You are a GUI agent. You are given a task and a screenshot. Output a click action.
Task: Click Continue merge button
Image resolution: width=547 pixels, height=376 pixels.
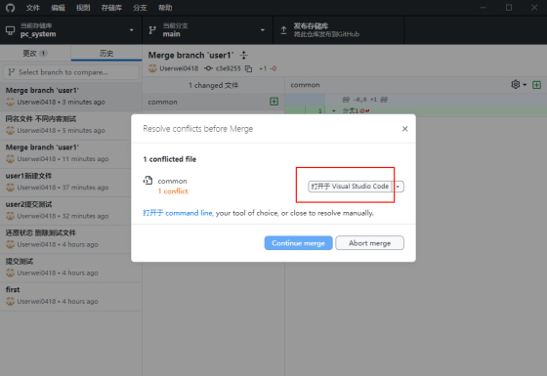pos(298,243)
